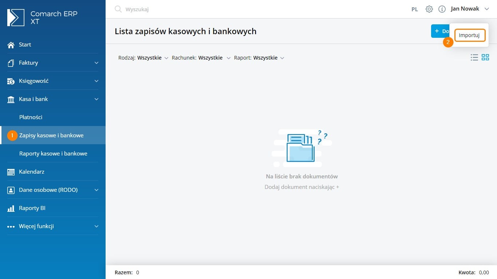497x279 pixels.
Task: Open settings via the gear icon
Action: [x=429, y=9]
